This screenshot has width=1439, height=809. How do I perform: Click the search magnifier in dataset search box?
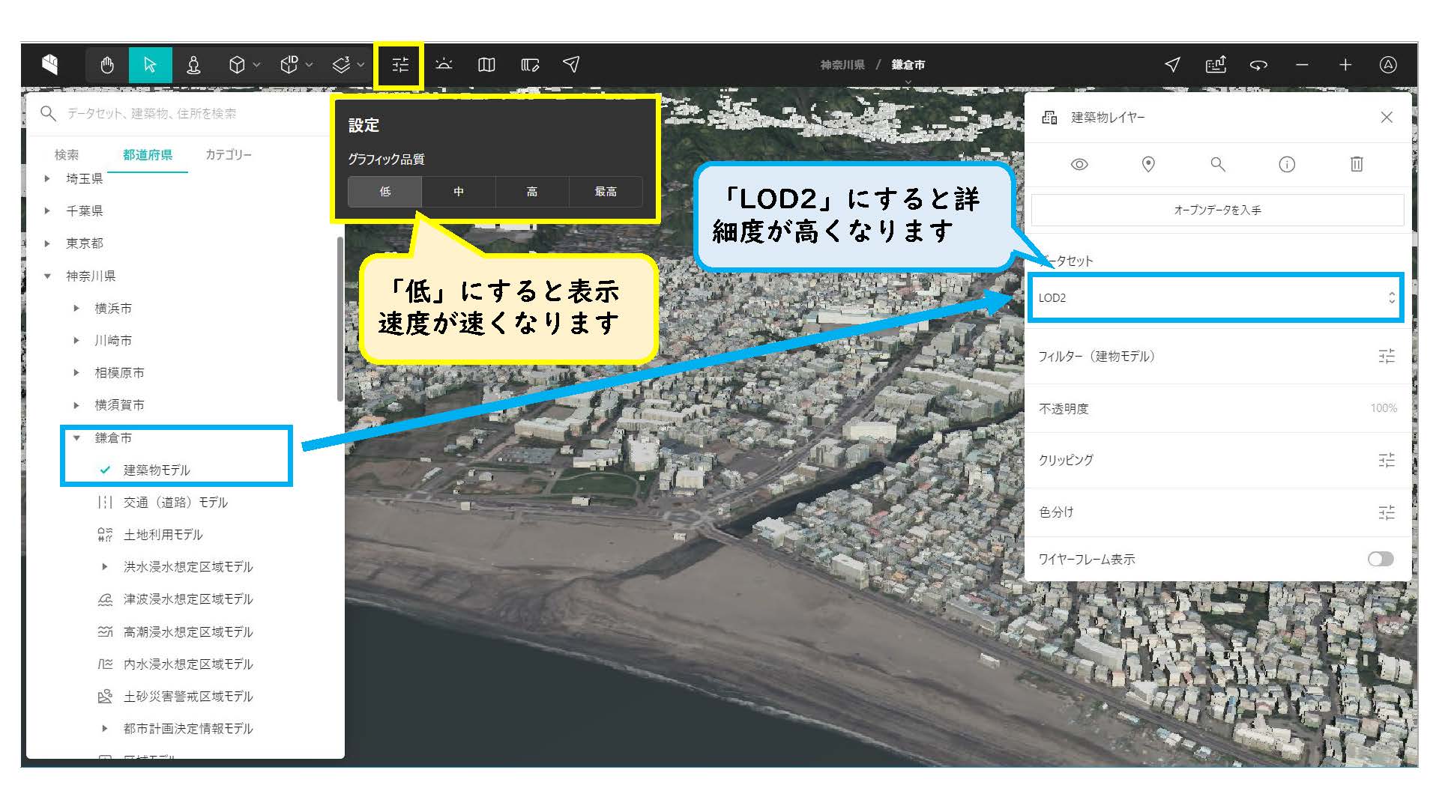tap(48, 113)
